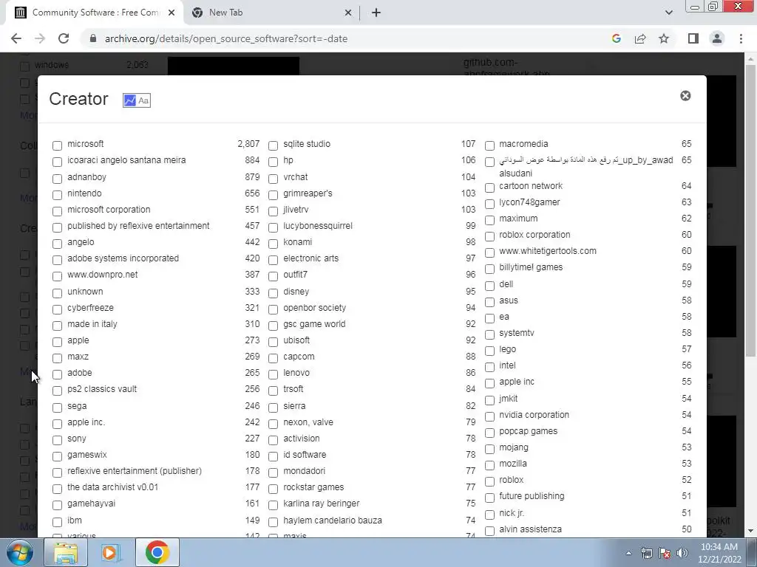757x567 pixels.
Task: Go back to previous page
Action: click(16, 38)
